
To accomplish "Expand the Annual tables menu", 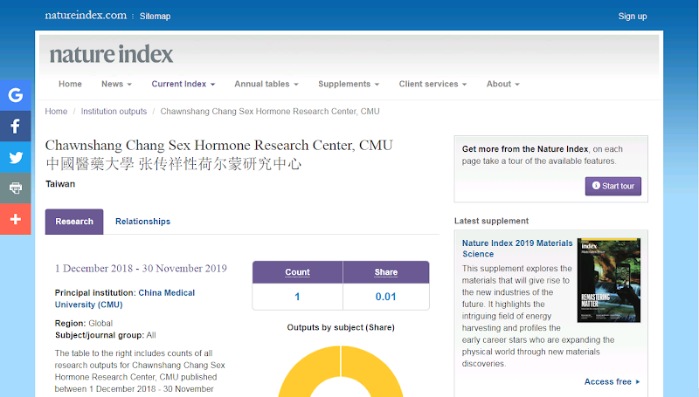I will pyautogui.click(x=266, y=85).
